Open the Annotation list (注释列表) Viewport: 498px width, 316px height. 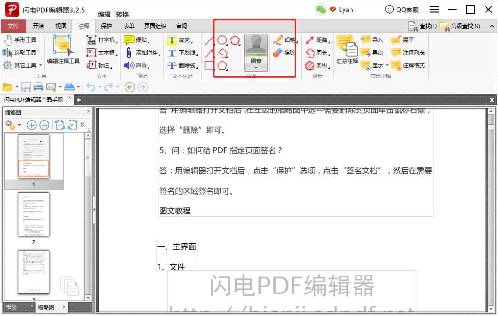pos(408,52)
